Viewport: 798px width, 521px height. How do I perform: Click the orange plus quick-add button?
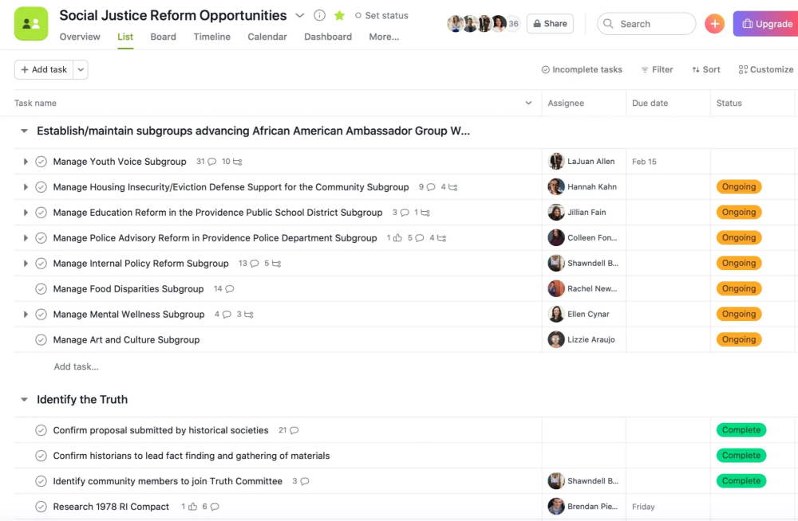tap(714, 24)
